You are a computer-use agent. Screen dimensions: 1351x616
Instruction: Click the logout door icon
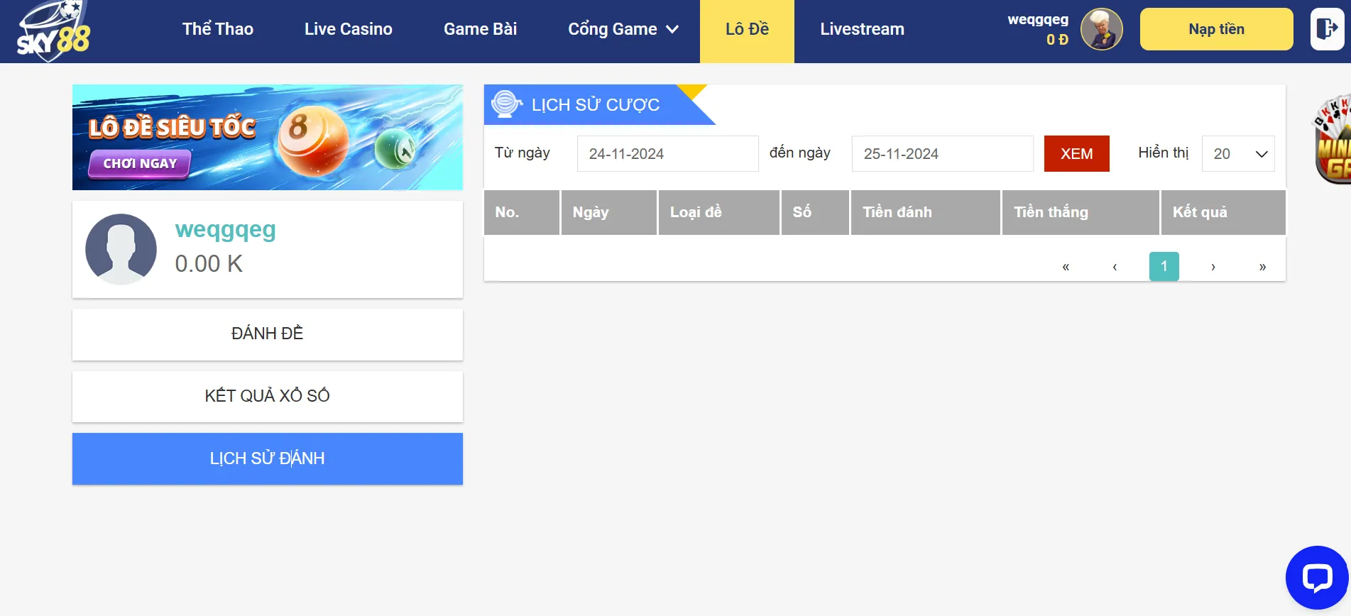pyautogui.click(x=1327, y=29)
